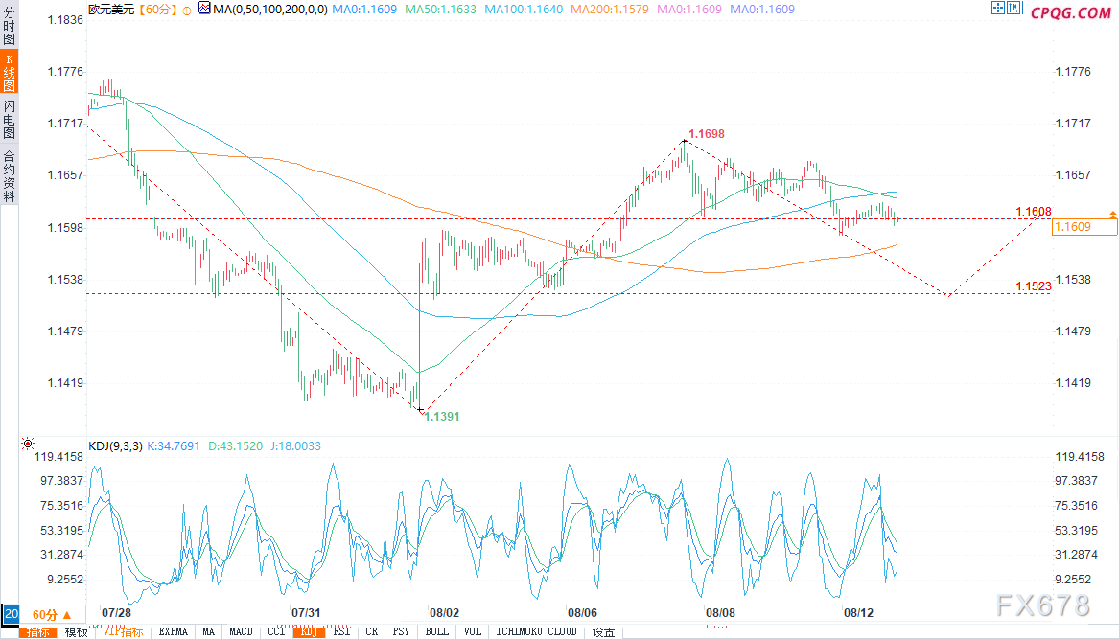1119x639 pixels.
Task: Click the 设置 settings button
Action: click(x=604, y=632)
